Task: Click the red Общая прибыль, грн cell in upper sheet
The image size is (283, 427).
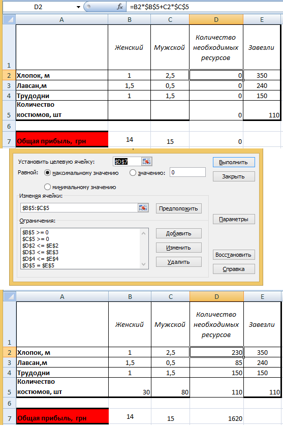Action: pyautogui.click(x=62, y=139)
